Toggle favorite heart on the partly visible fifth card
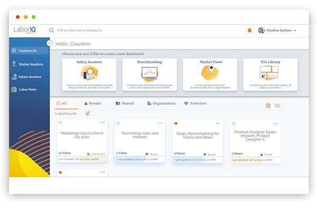Screen dimensions: 317x208 (60, 173)
